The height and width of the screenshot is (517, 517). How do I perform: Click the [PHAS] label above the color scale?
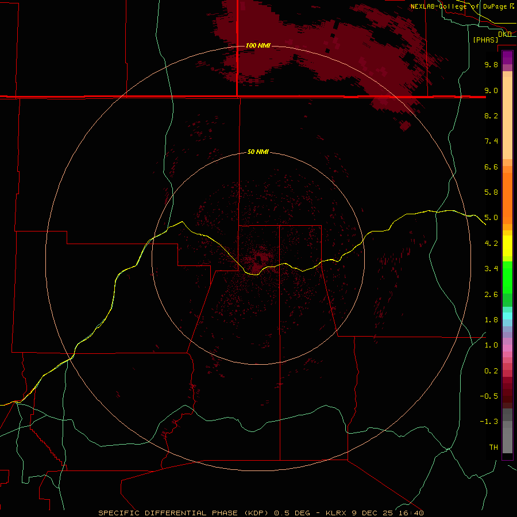click(x=485, y=40)
